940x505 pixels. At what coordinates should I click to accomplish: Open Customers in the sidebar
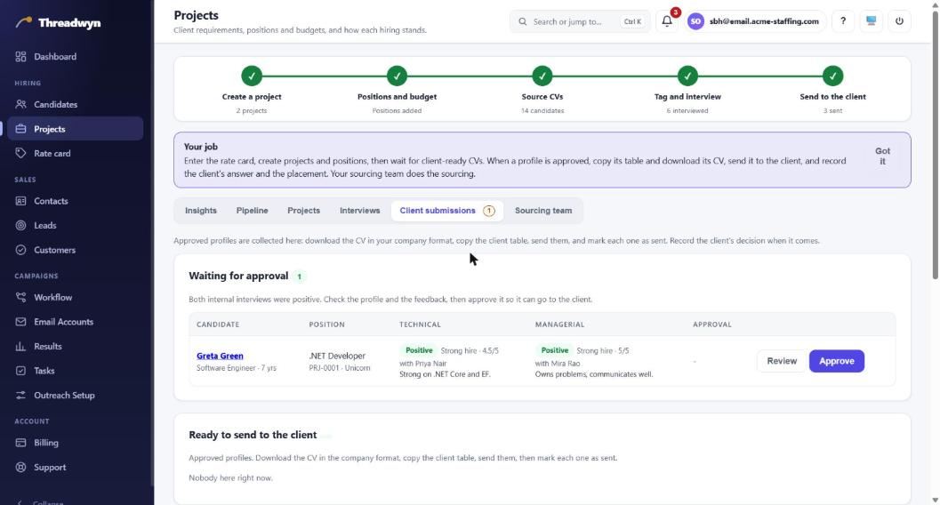pyautogui.click(x=76, y=250)
